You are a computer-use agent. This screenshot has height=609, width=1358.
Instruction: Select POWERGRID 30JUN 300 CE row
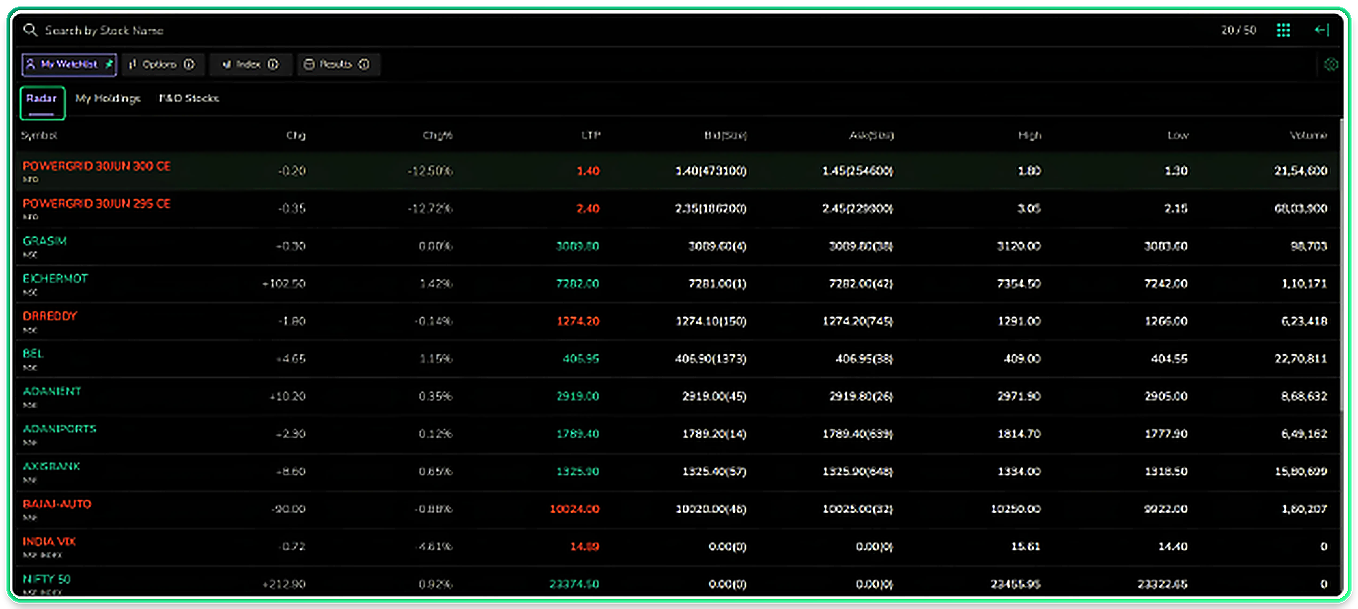coord(678,171)
